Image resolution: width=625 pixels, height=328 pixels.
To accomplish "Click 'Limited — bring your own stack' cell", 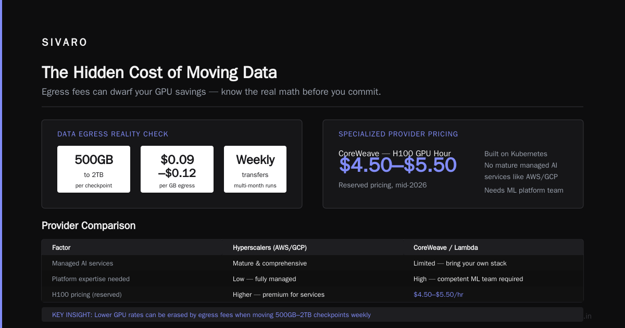I will pos(460,263).
